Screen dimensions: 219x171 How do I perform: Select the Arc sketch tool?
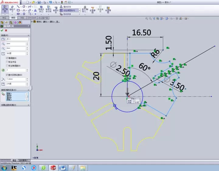click(24, 10)
